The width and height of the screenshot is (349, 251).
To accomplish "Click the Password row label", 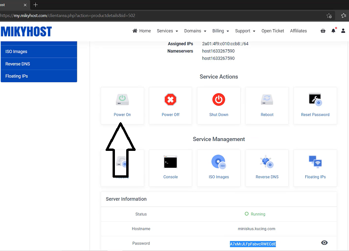I will tap(141, 243).
